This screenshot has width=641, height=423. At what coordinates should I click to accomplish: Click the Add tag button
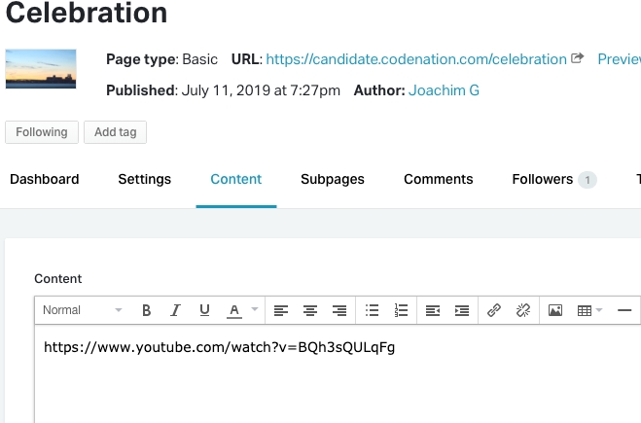(x=115, y=132)
